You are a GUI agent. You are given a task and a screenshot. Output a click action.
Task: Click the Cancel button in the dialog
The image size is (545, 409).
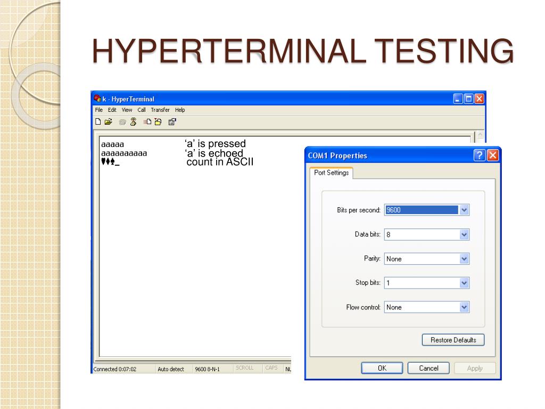point(428,368)
